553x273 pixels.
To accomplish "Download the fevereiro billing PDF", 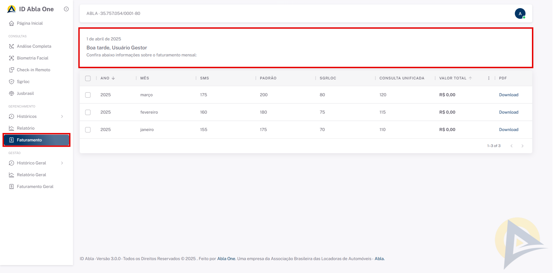I will click(x=508, y=112).
